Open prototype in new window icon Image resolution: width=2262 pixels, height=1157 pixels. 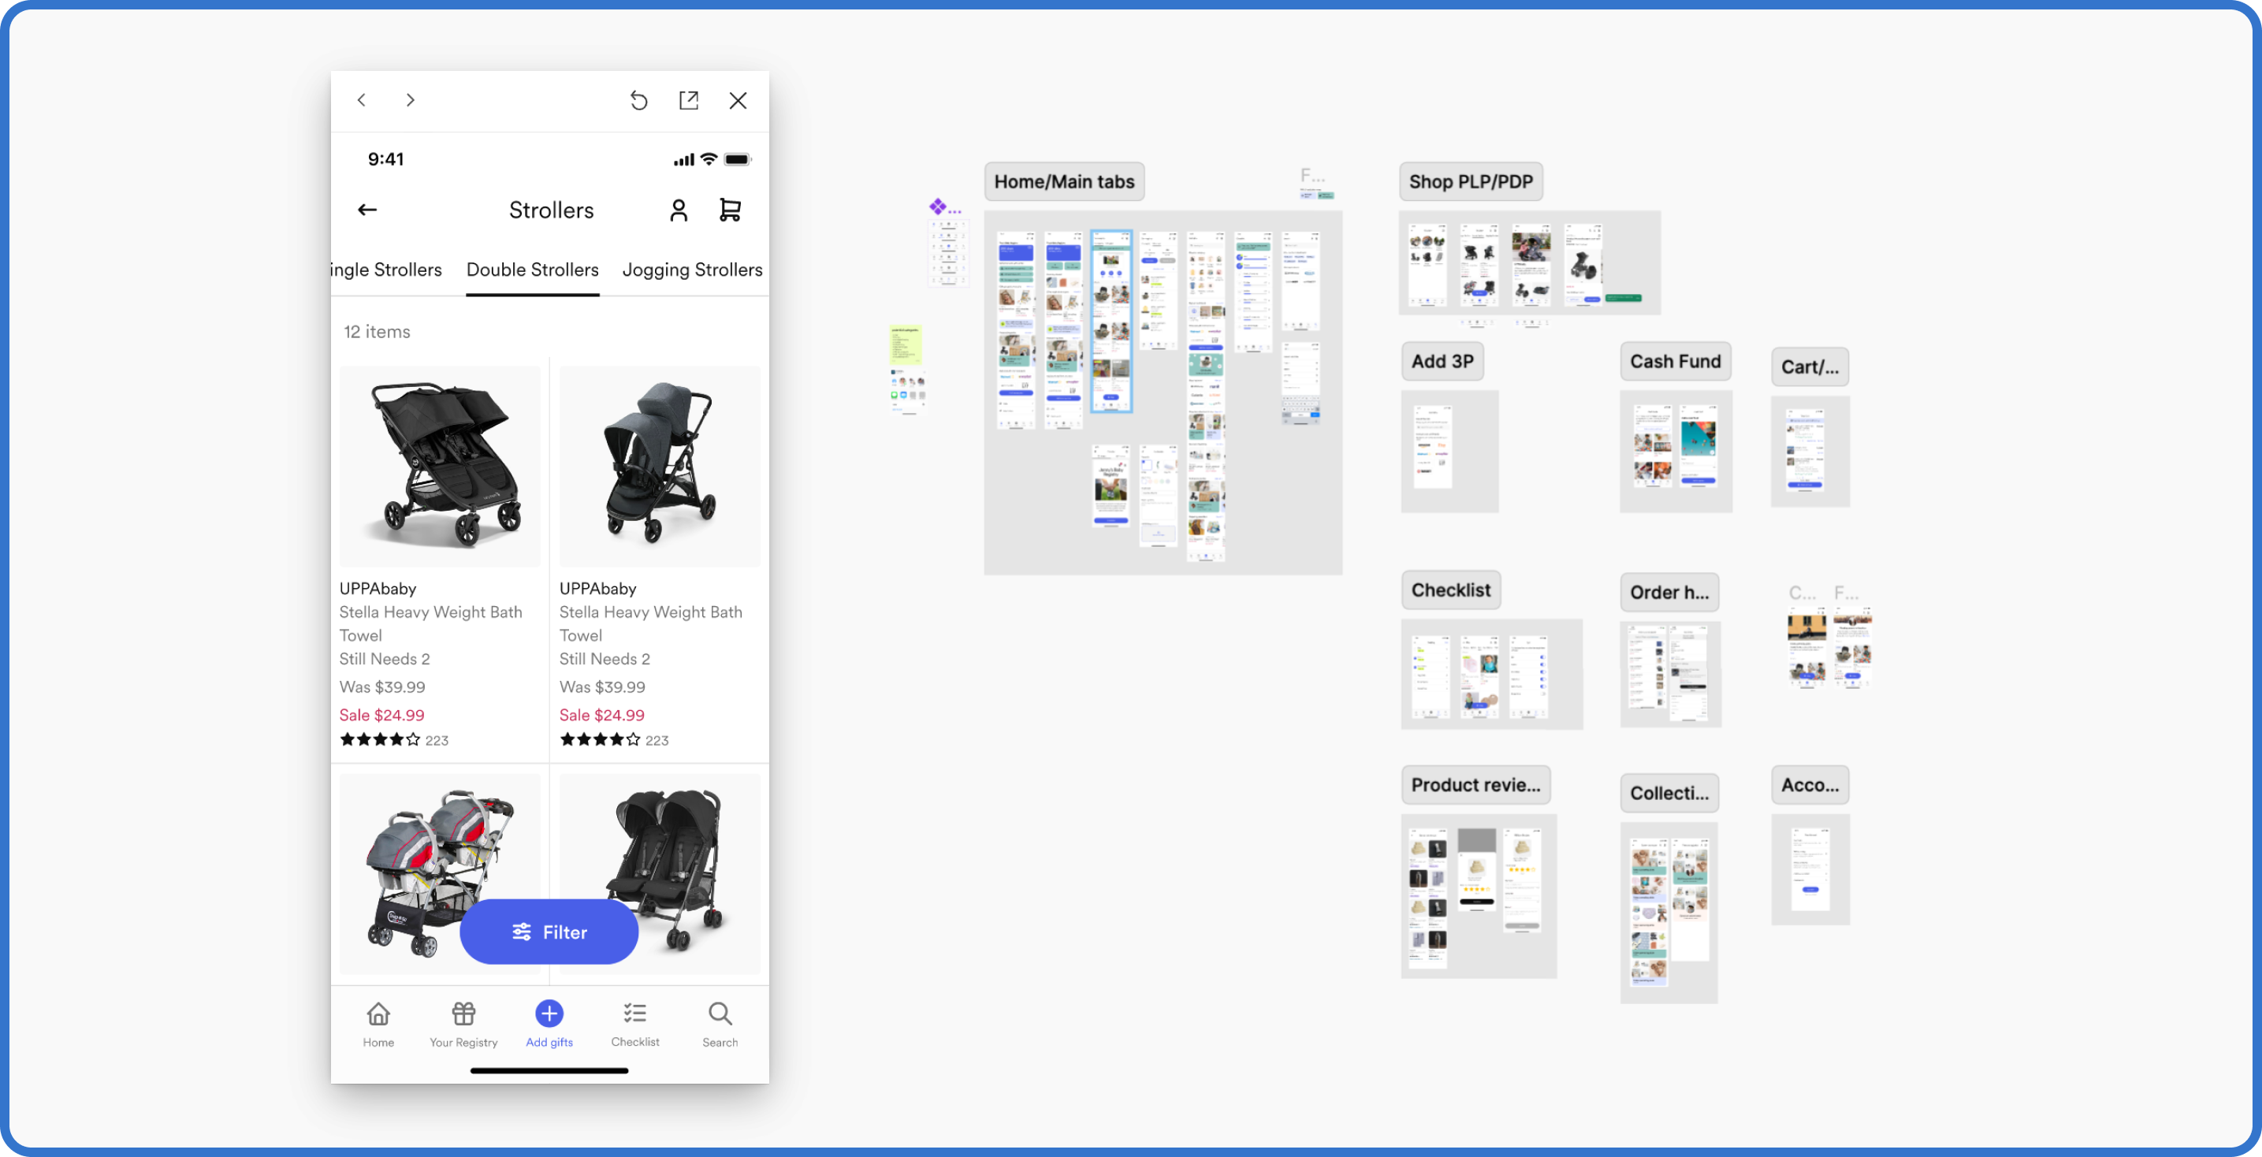[x=688, y=101]
